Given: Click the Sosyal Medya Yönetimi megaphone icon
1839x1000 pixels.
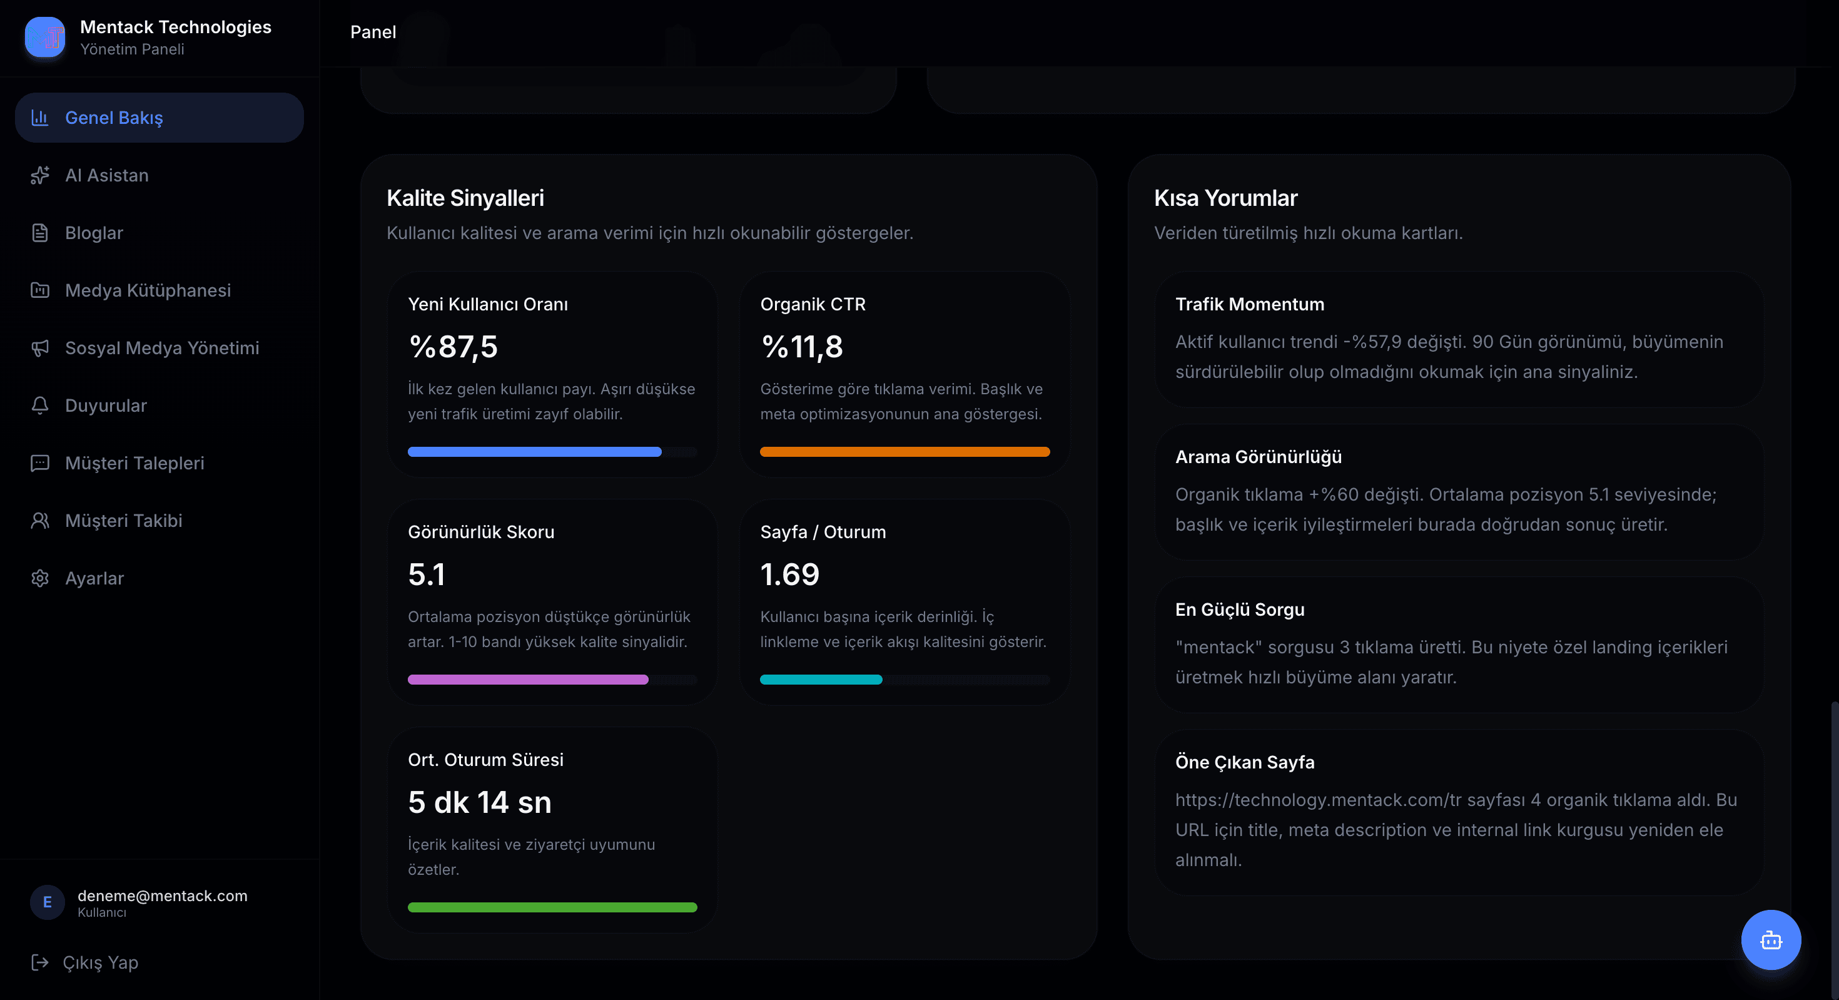Looking at the screenshot, I should [40, 348].
